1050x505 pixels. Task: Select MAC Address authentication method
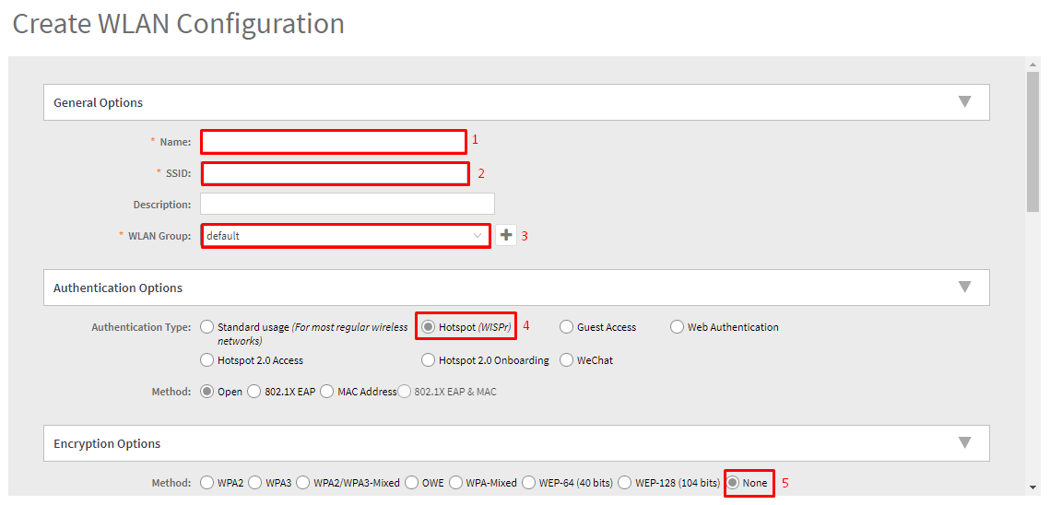[326, 392]
